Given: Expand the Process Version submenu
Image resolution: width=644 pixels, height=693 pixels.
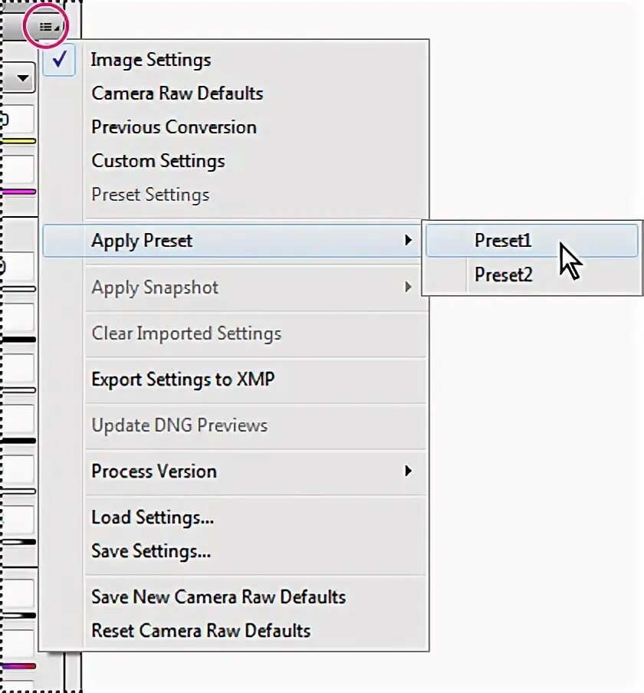Looking at the screenshot, I should point(409,471).
